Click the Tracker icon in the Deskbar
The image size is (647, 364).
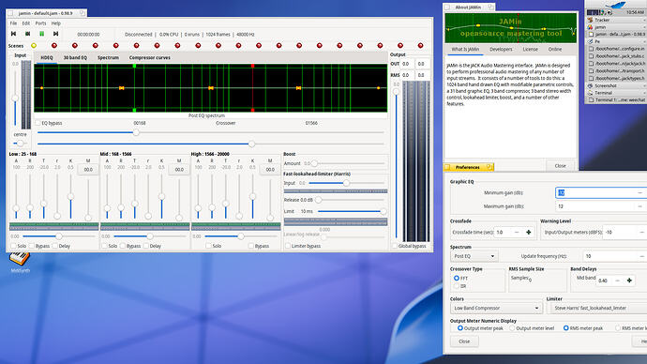[590, 20]
